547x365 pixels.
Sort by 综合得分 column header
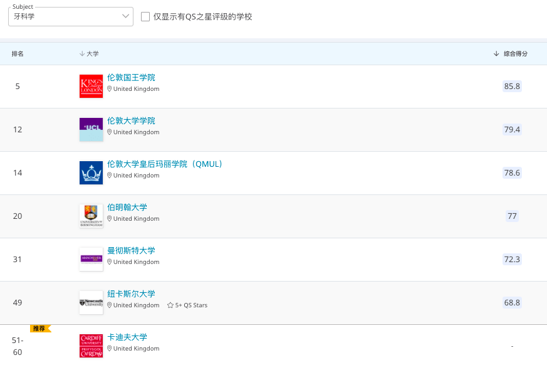(x=511, y=54)
